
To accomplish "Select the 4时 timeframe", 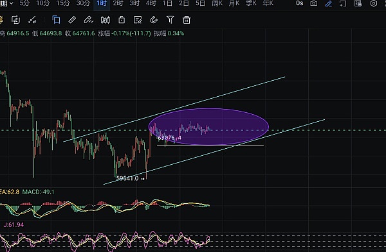I will click(x=151, y=3).
